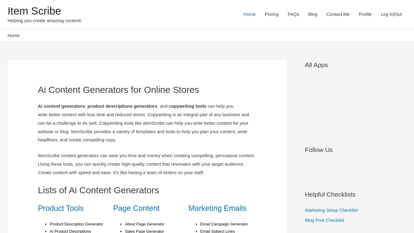Click the 'All Apps' sidebar heading
Image resolution: width=414 pixels, height=233 pixels.
316,65
